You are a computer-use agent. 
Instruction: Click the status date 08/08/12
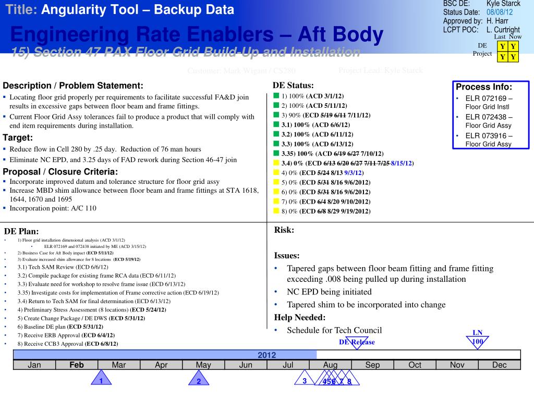(x=500, y=12)
